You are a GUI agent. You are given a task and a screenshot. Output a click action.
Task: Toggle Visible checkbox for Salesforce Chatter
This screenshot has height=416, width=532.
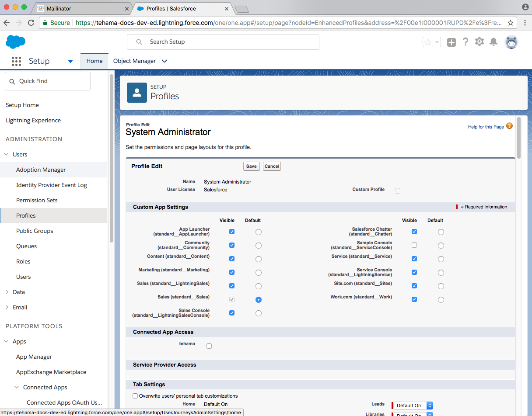pos(414,232)
